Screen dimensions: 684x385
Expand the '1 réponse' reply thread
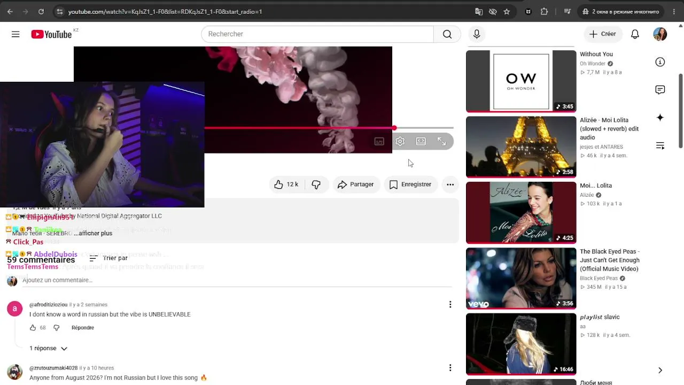pyautogui.click(x=48, y=349)
